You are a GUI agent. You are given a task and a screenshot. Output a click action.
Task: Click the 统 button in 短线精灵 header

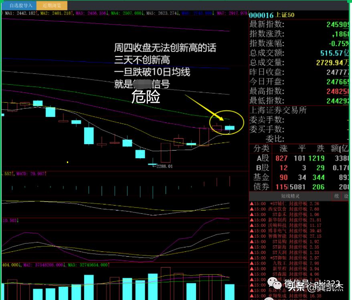point(336,196)
